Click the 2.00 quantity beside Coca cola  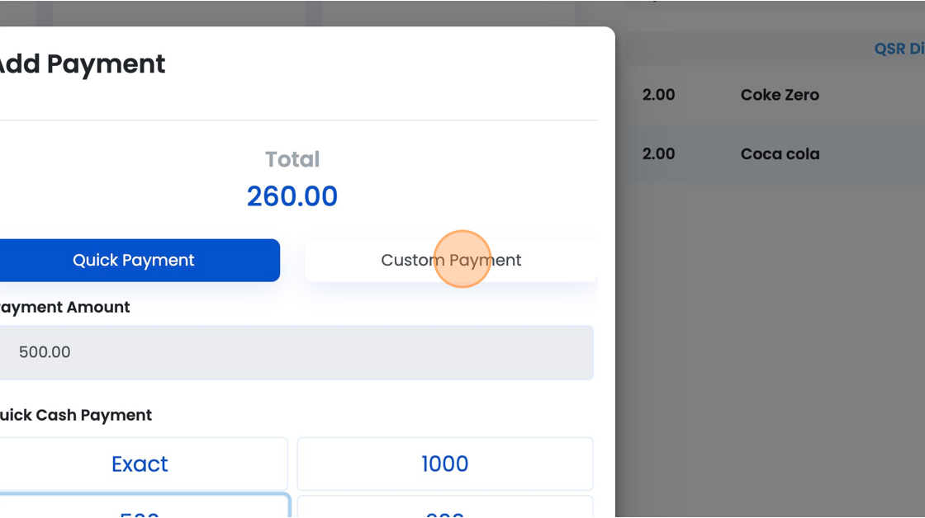(x=658, y=153)
